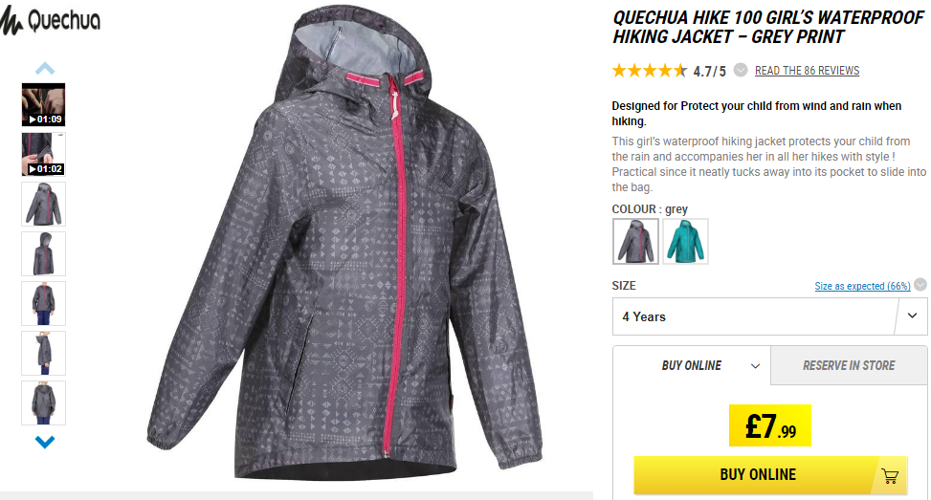Click the Quechua brand logo
The height and width of the screenshot is (500, 931).
click(50, 21)
